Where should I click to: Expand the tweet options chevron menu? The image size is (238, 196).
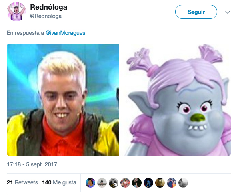[x=228, y=12]
